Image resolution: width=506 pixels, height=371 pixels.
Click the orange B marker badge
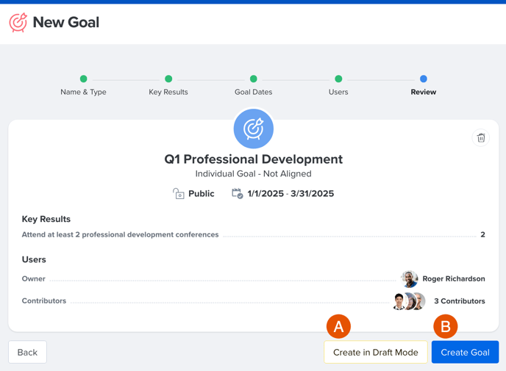pos(446,326)
